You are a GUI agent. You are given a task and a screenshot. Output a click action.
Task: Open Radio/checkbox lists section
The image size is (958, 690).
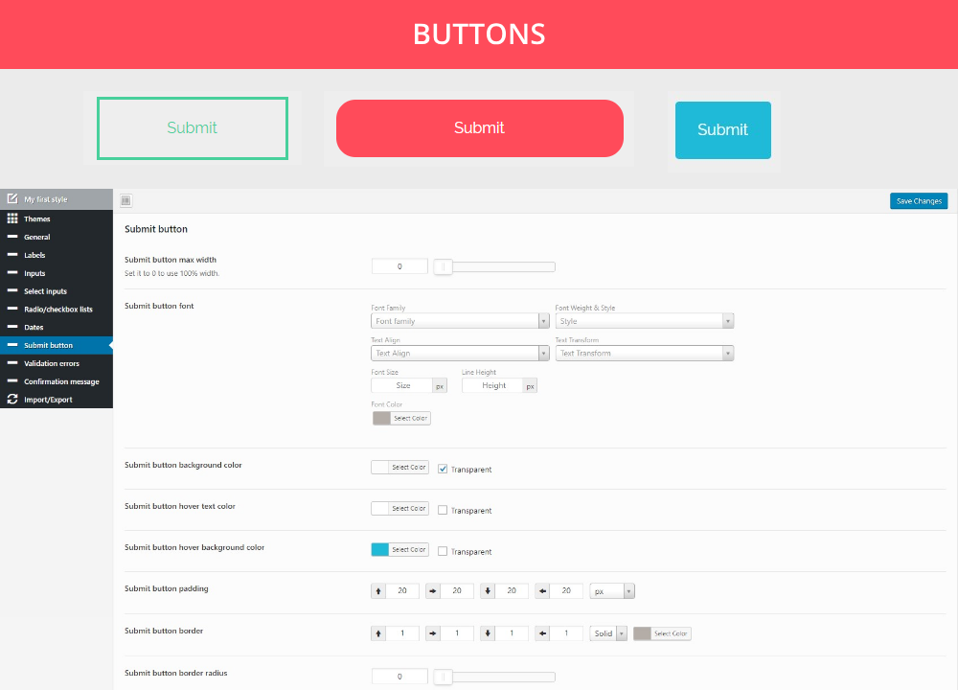(x=57, y=310)
